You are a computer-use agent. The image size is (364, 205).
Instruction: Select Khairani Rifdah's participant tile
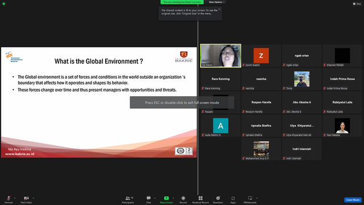tap(342, 56)
